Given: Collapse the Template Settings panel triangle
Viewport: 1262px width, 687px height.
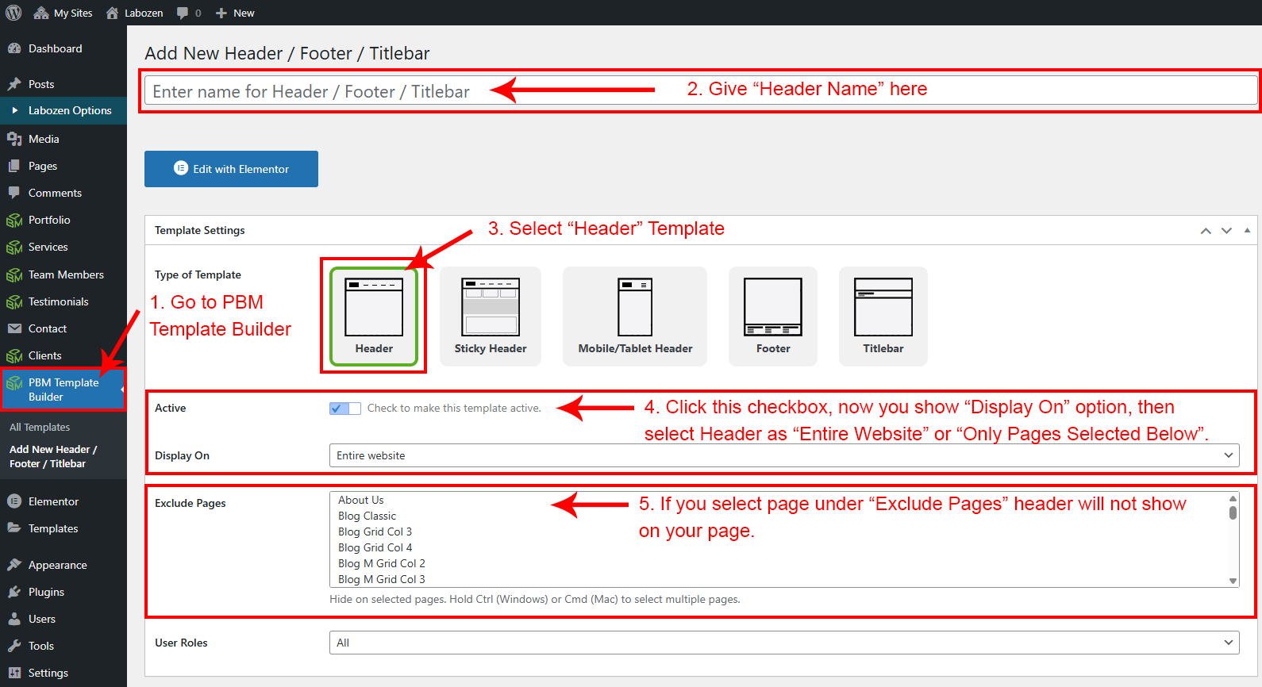Looking at the screenshot, I should click(x=1247, y=230).
